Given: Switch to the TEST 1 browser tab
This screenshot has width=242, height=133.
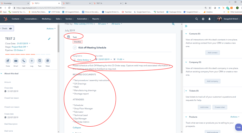Looking at the screenshot, I should pos(77,3).
